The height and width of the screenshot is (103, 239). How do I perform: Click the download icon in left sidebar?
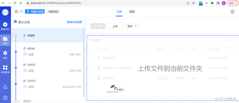[x=5, y=87]
